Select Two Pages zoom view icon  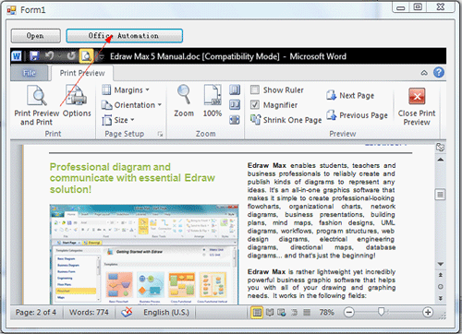point(235,105)
